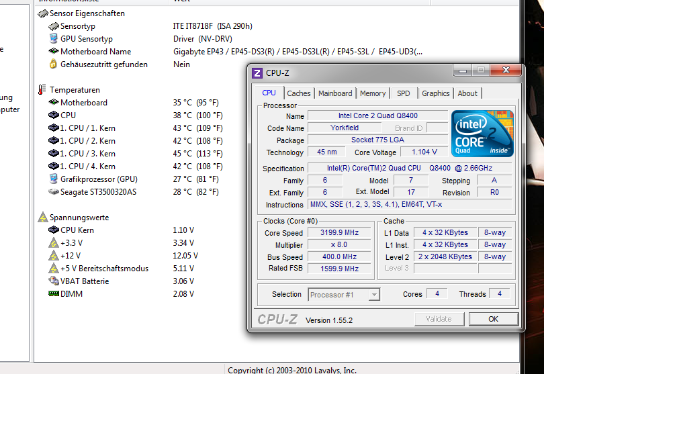Click the Sensor Eigenschaften chip icon

[43, 14]
